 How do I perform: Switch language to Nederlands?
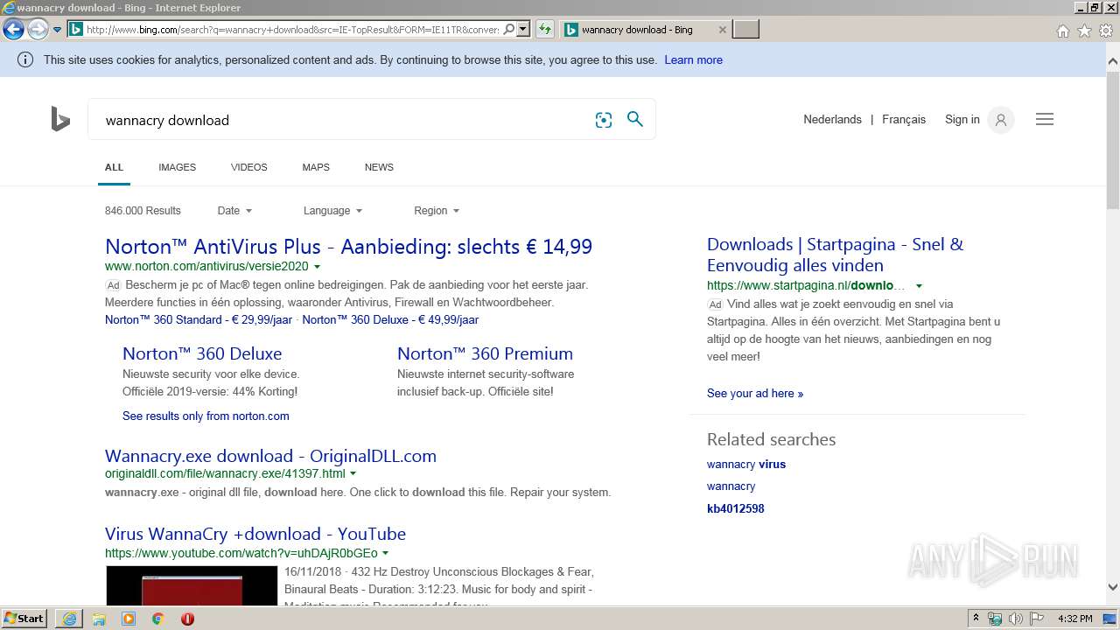pos(832,119)
